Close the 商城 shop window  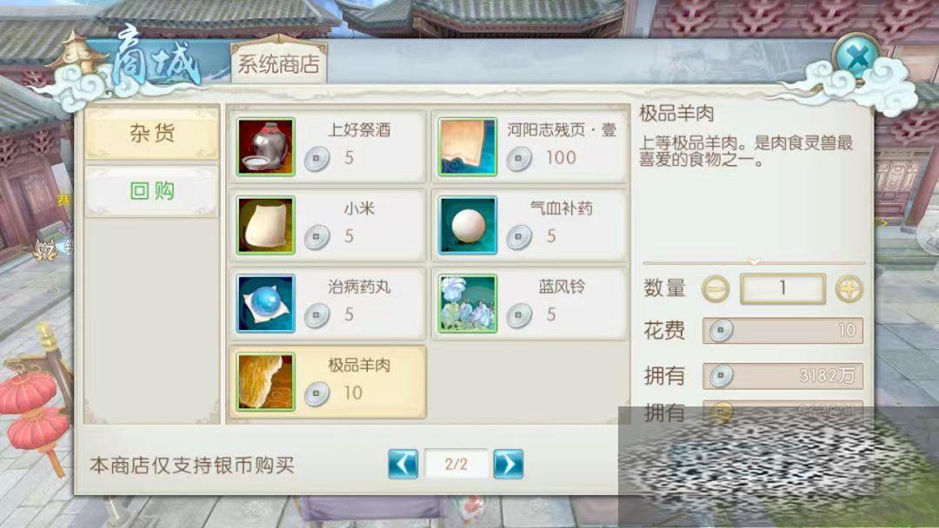pos(857,58)
